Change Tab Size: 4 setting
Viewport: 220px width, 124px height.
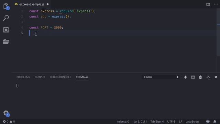157,122
